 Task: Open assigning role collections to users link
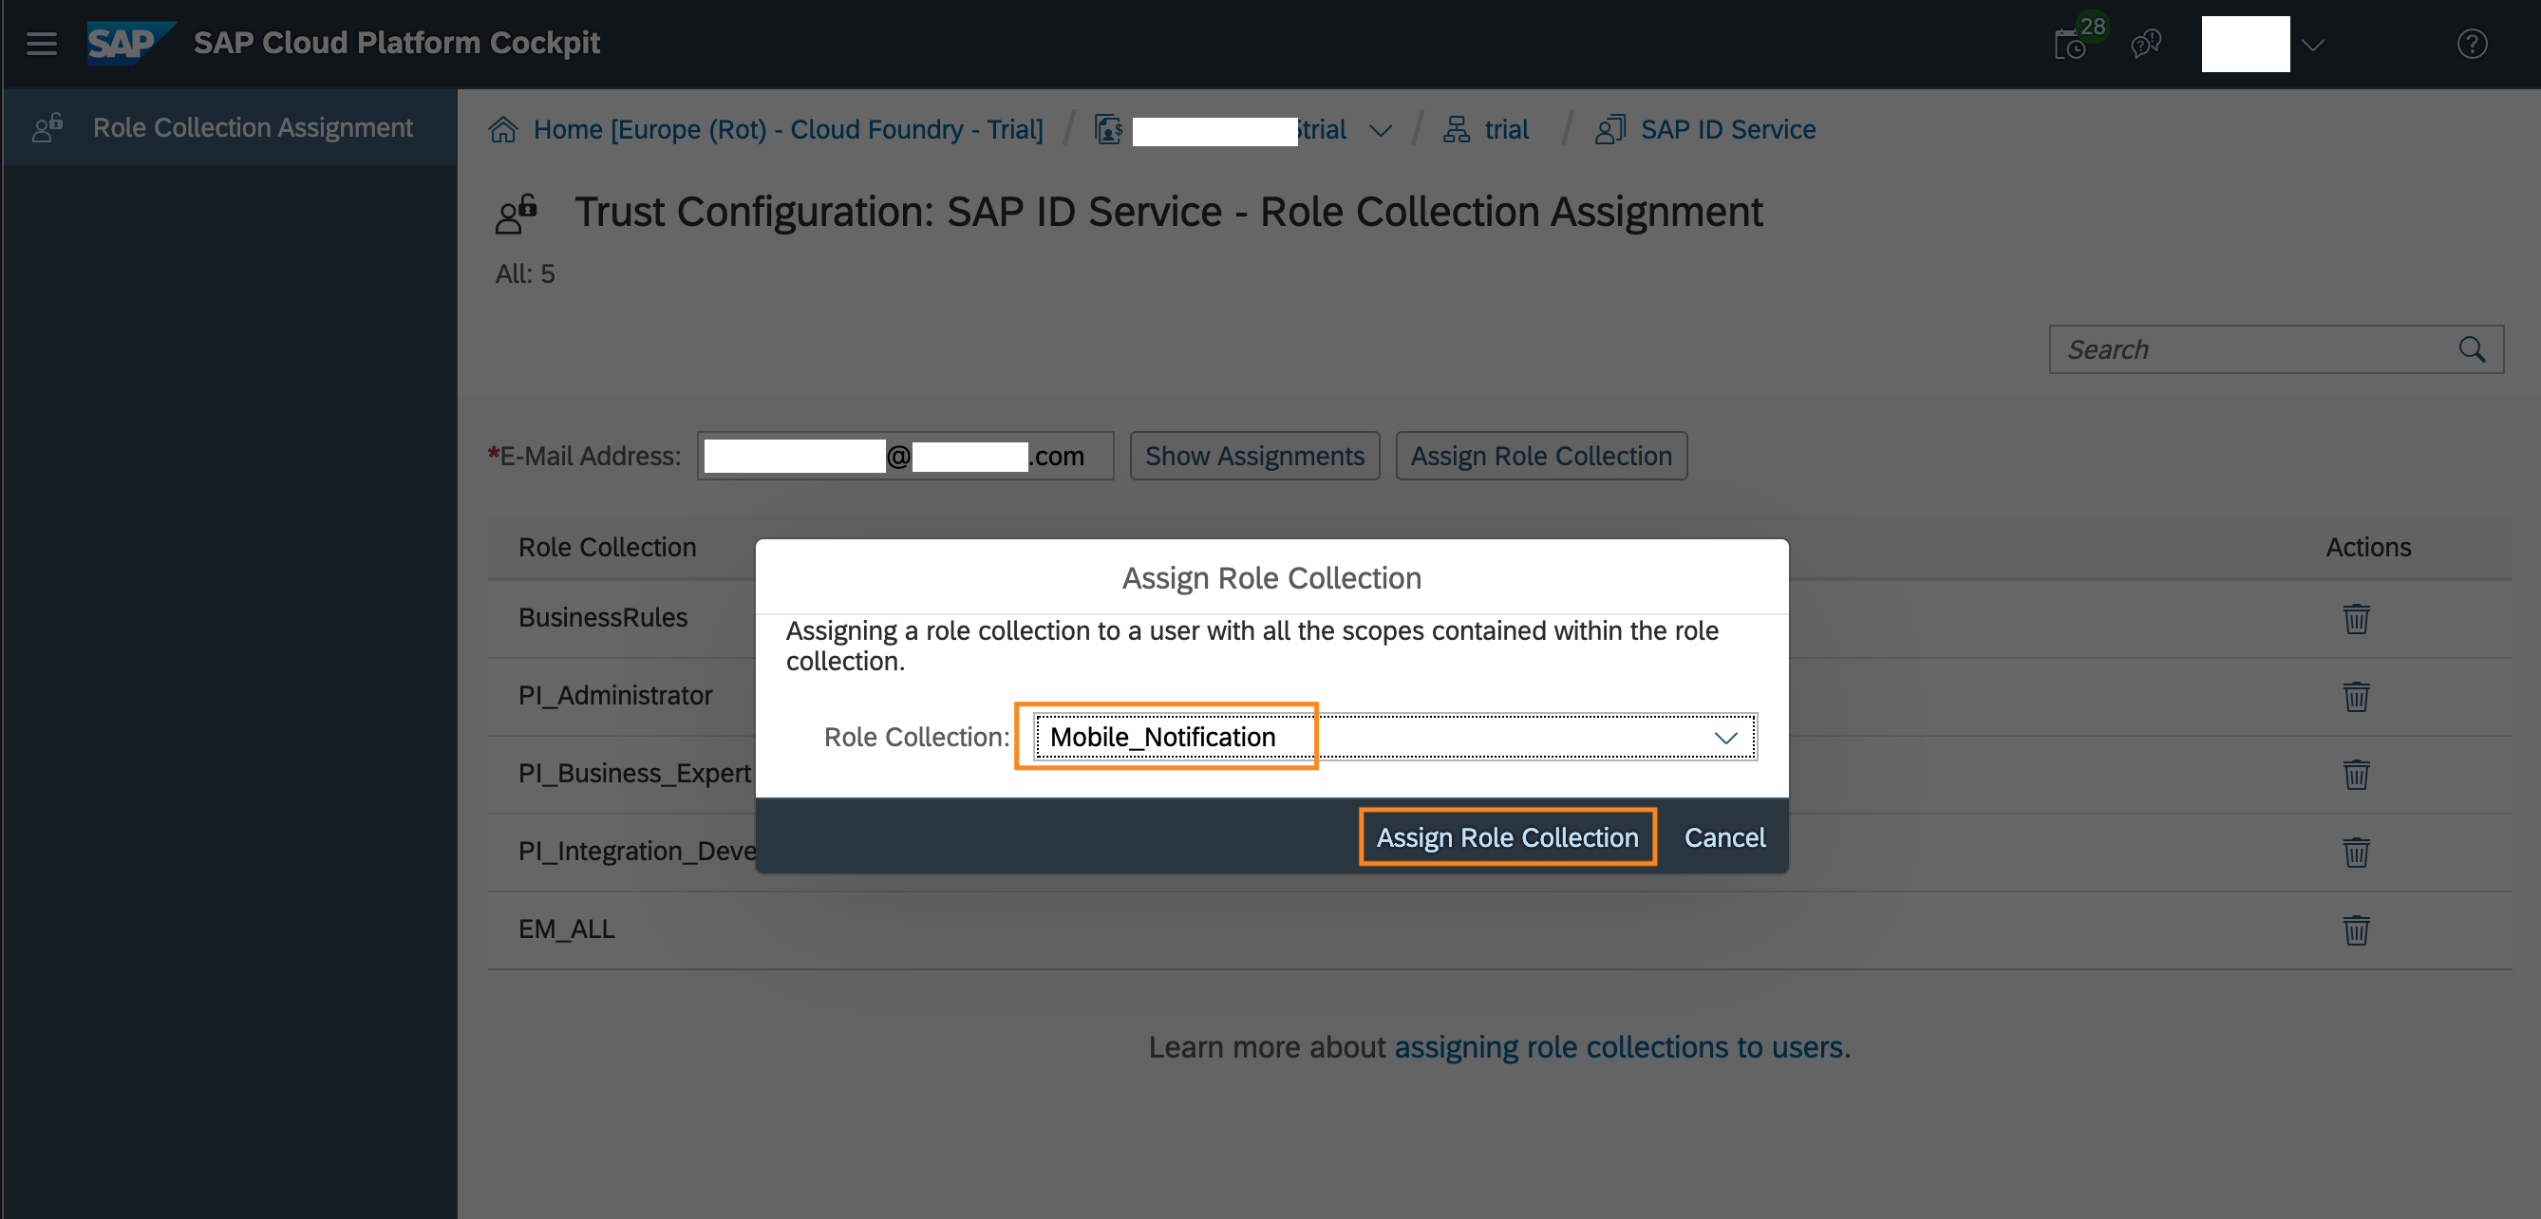(1618, 1046)
